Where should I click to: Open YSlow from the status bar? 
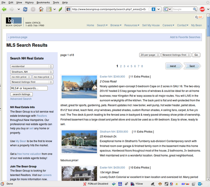coord(137,184)
